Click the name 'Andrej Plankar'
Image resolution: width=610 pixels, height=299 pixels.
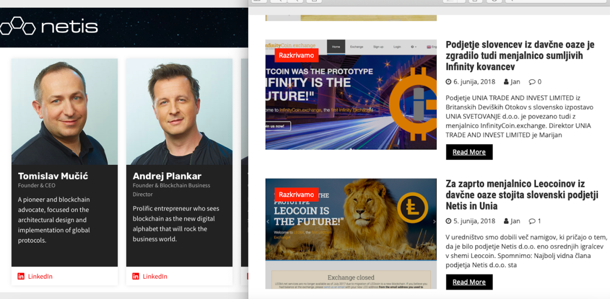[x=167, y=176]
